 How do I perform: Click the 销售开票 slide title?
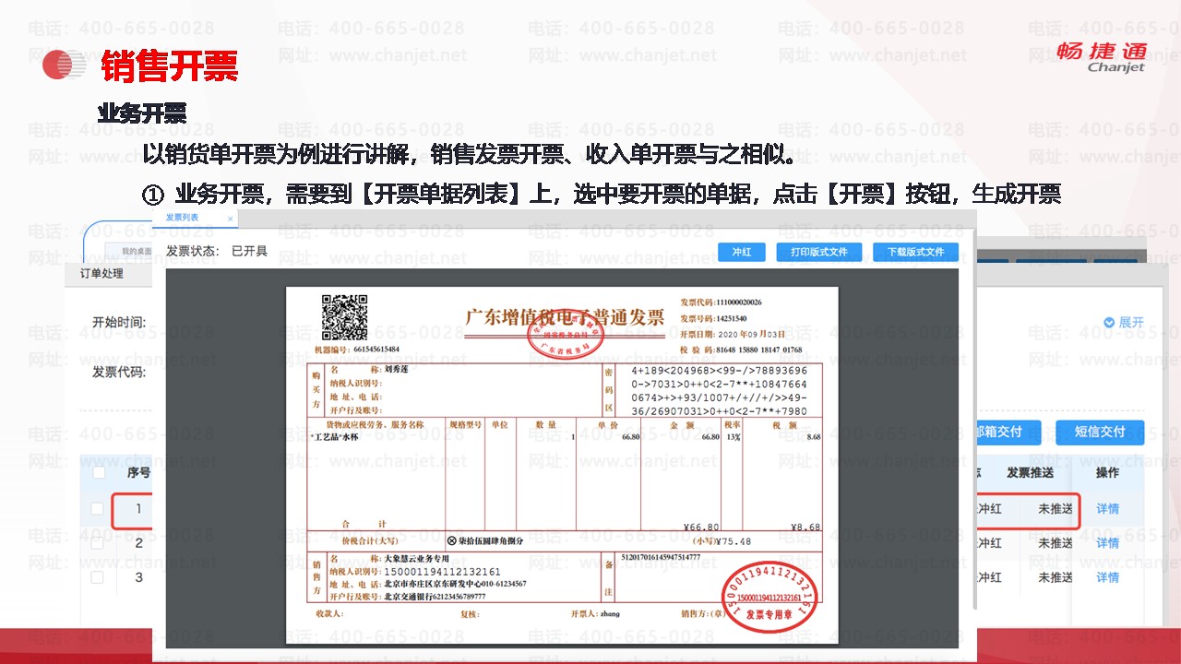pos(170,66)
